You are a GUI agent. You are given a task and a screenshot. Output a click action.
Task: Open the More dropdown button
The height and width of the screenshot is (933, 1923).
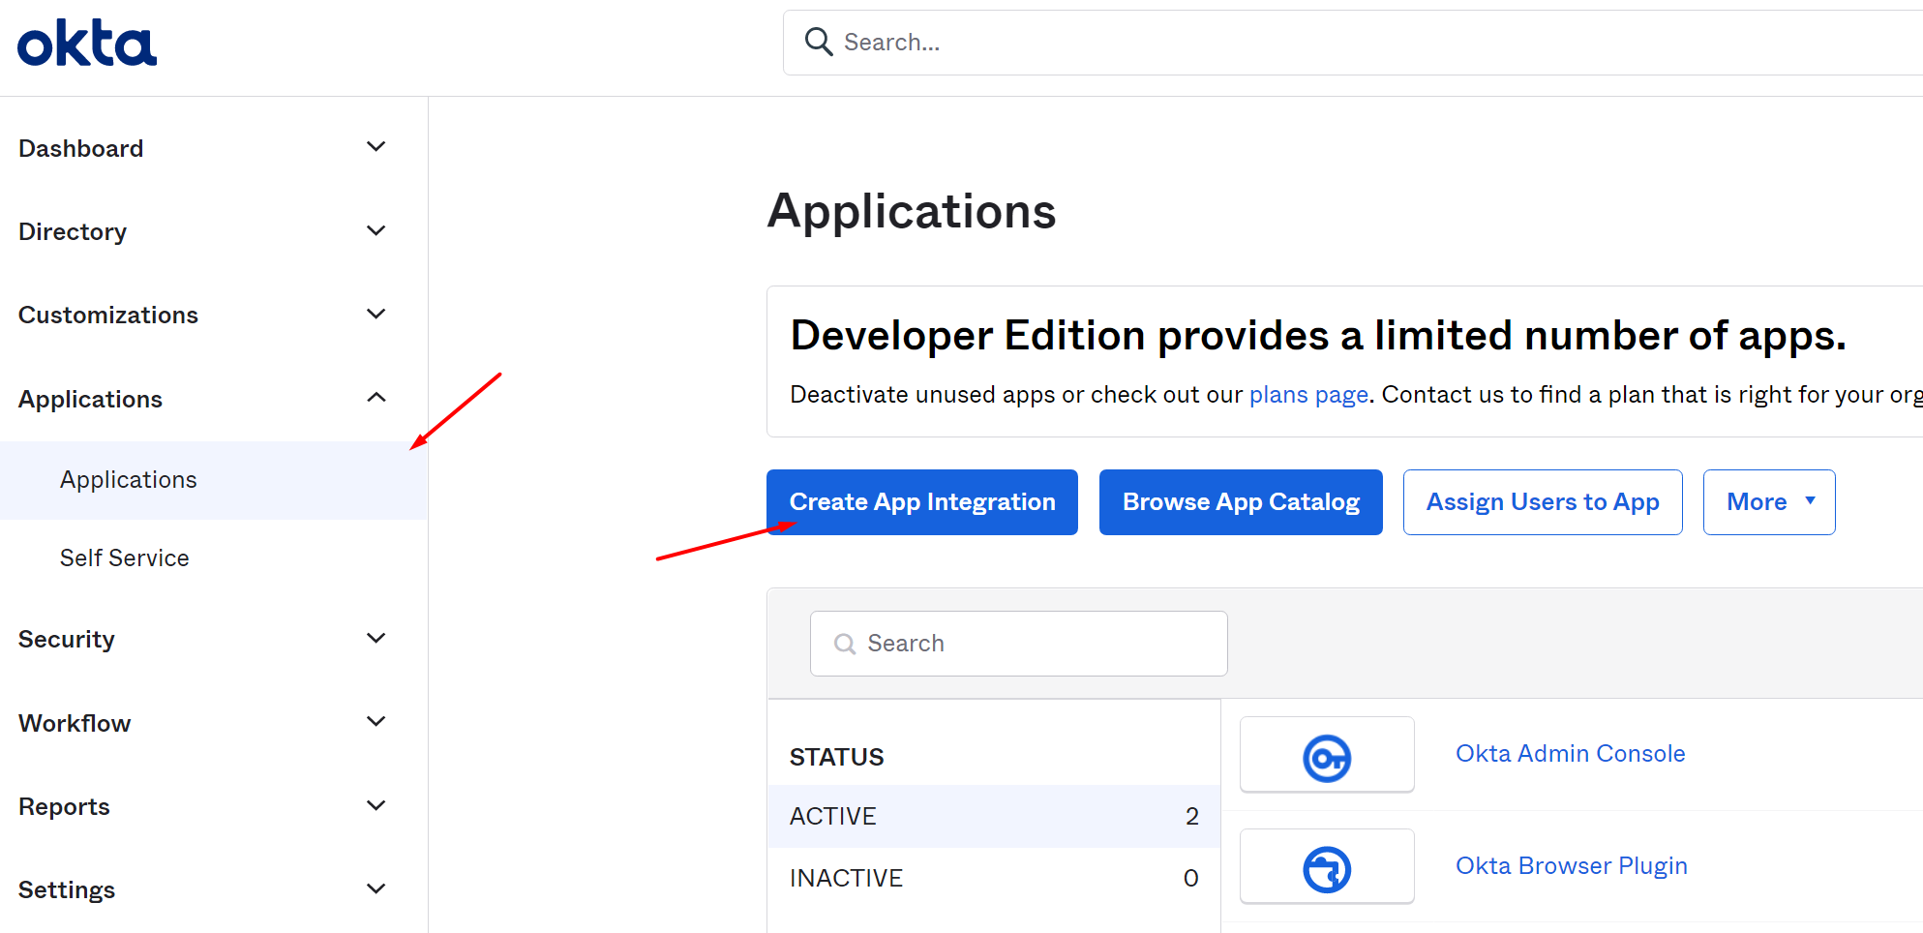click(1769, 502)
